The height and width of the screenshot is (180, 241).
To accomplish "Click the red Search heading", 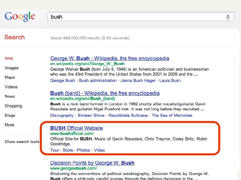I will pos(14,37).
